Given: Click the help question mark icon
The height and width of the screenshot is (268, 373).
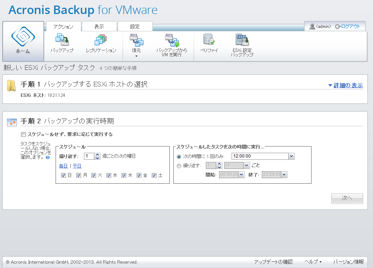Looking at the screenshot, I should (47, 158).
